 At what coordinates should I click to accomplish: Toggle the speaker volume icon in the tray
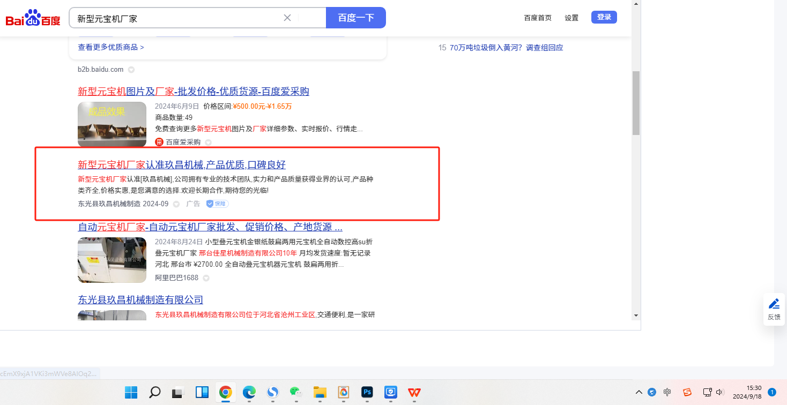point(719,392)
